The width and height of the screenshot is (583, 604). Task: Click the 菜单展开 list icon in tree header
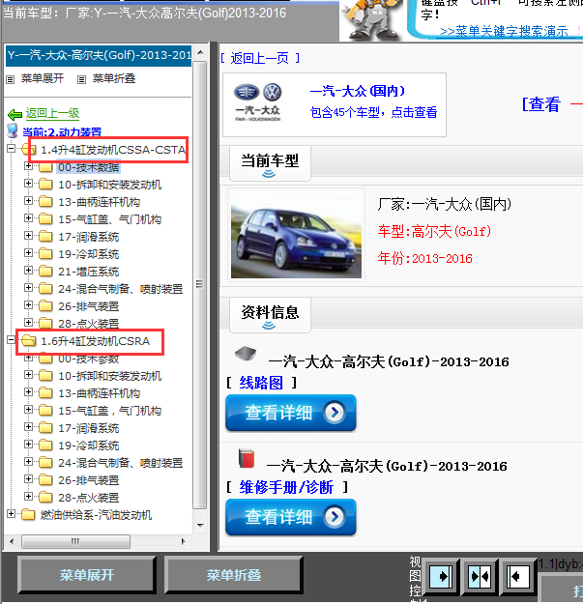(x=11, y=79)
